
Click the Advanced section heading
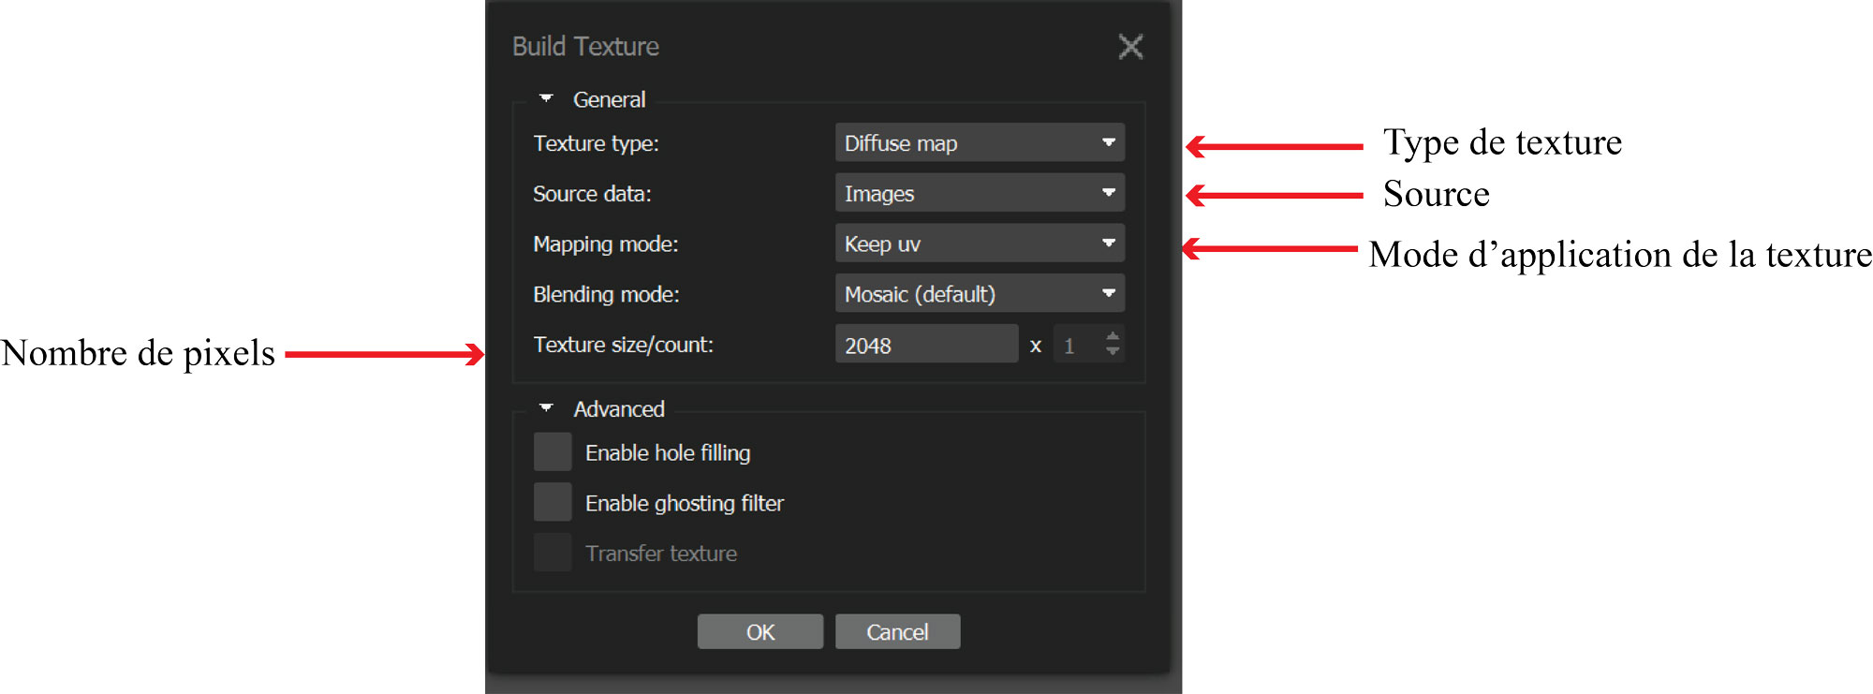[619, 409]
